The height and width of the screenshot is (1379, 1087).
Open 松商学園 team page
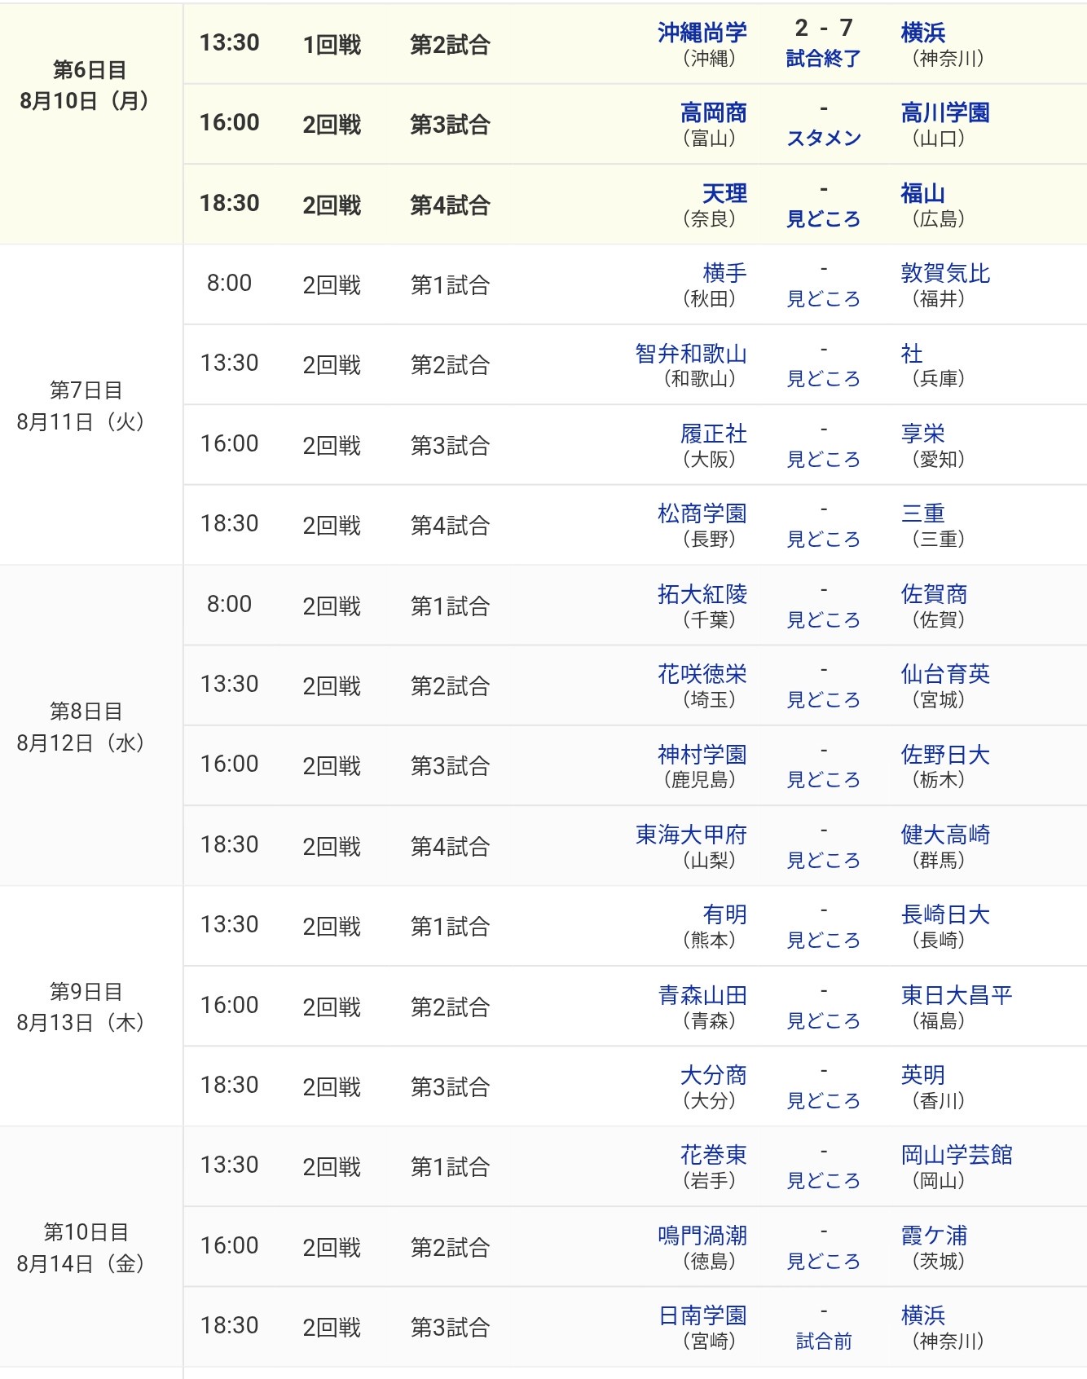pyautogui.click(x=702, y=513)
